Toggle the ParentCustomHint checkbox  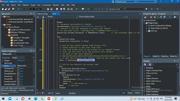(x=18, y=82)
